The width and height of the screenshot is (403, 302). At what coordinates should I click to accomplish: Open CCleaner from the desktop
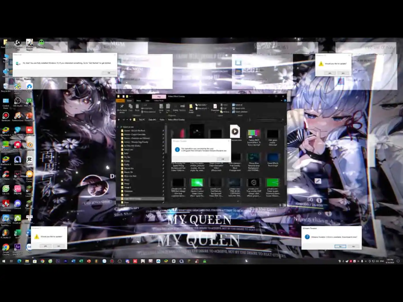point(6,175)
